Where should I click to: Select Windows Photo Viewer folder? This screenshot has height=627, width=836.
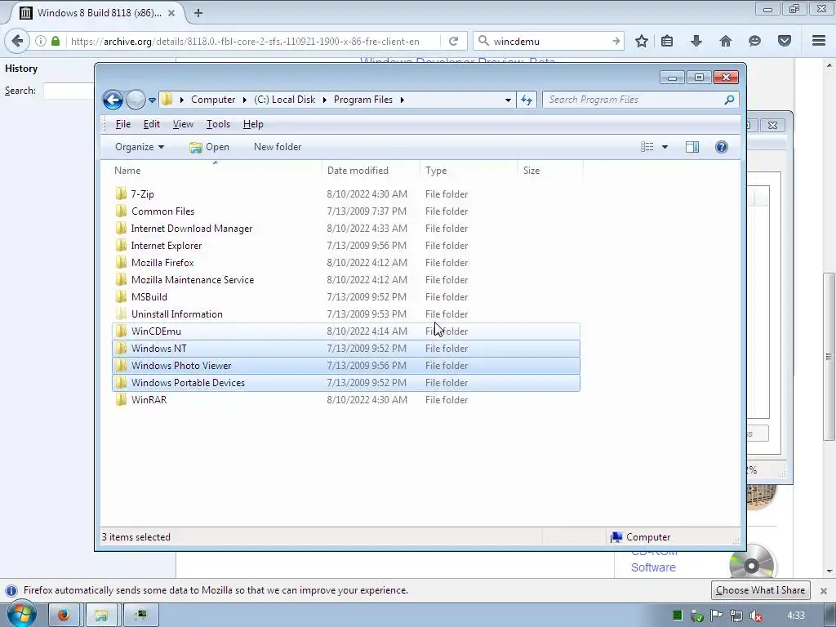346,365
